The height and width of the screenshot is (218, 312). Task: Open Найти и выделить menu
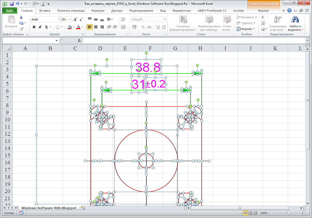tap(295, 23)
